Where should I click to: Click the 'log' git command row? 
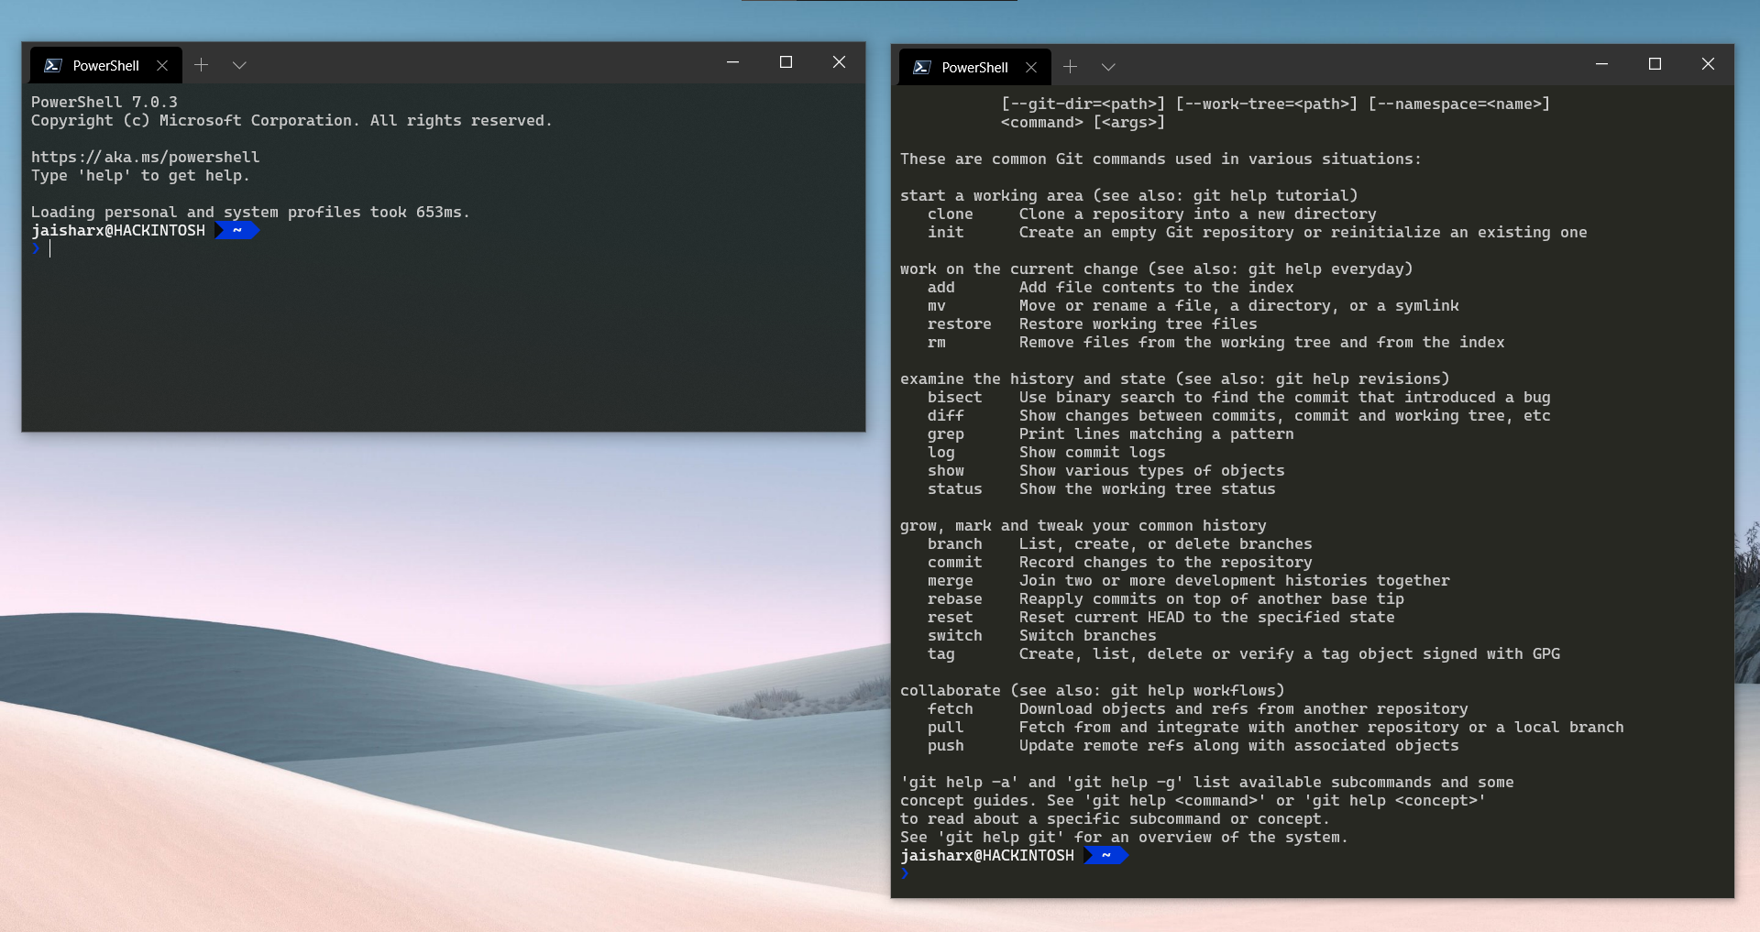(1047, 453)
